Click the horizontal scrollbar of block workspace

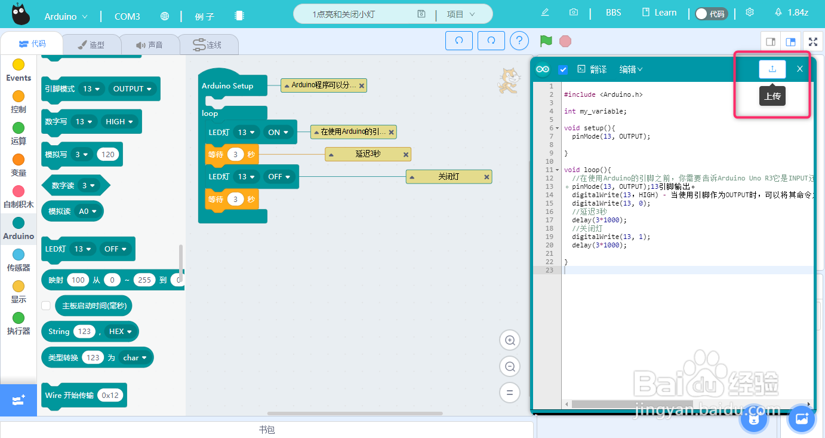[355, 414]
